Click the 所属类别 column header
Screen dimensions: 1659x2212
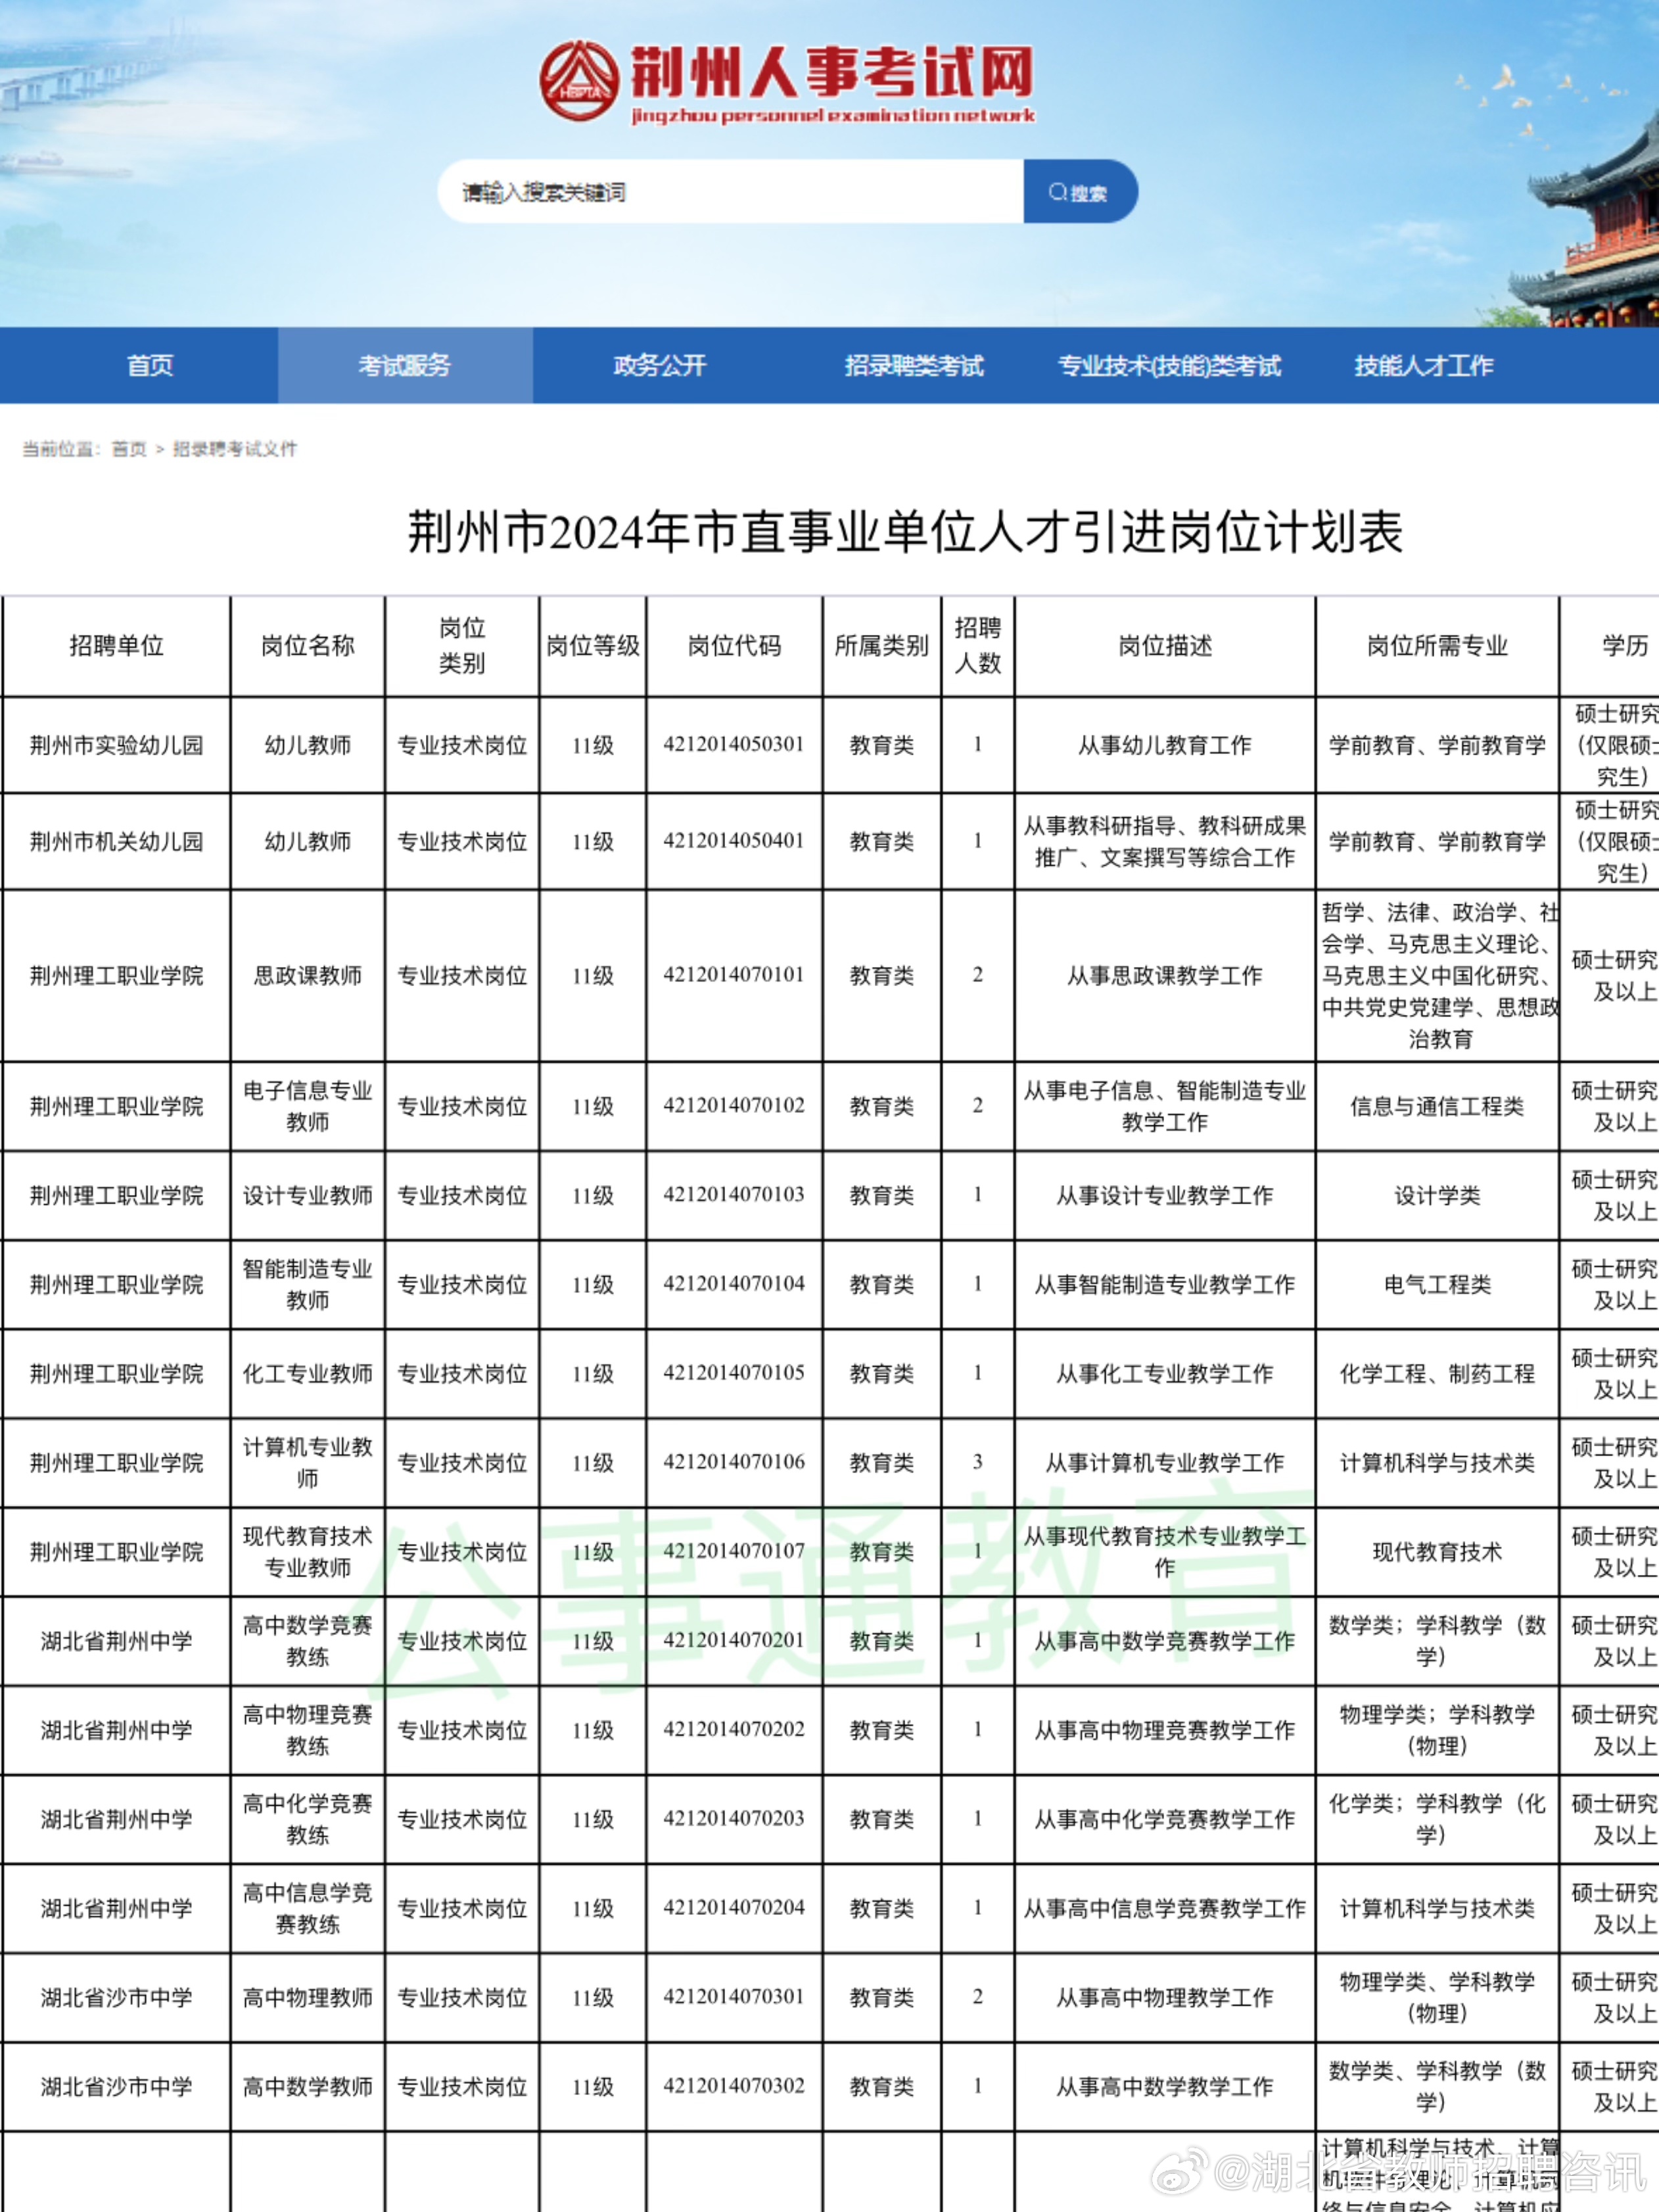pos(882,646)
